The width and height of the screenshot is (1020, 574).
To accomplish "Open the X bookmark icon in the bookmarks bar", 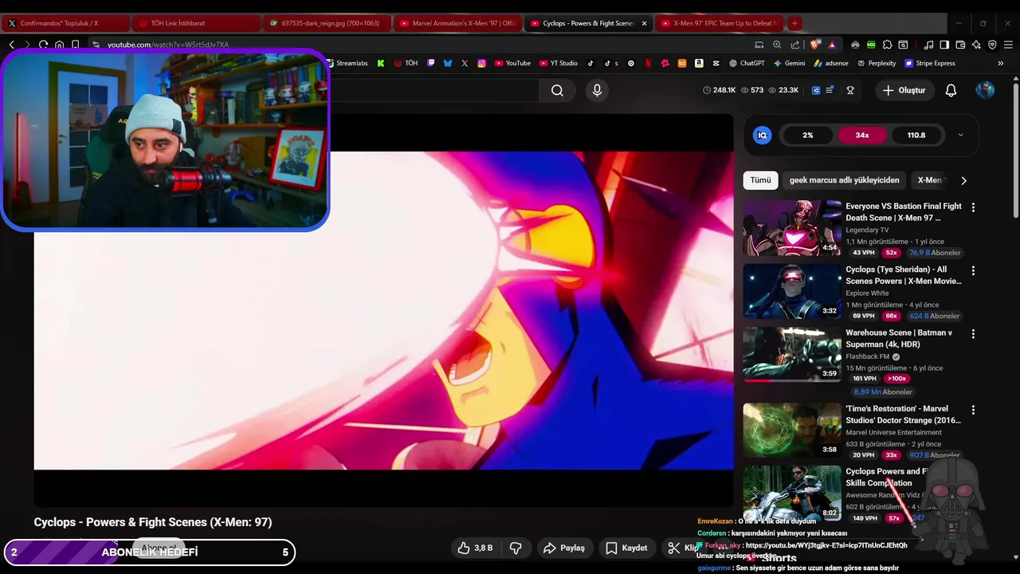I will (x=465, y=63).
